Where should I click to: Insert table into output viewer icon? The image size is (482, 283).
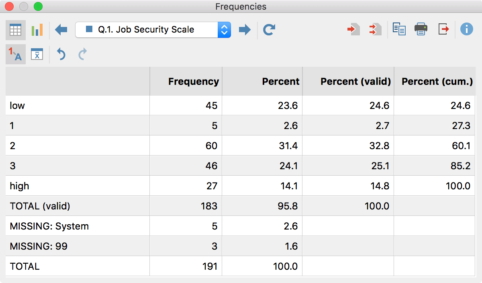pos(353,29)
